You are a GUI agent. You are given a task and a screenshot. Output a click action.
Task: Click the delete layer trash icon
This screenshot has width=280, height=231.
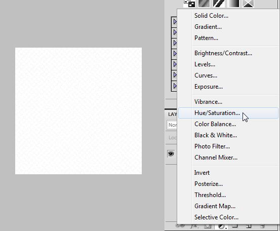(x=262, y=226)
